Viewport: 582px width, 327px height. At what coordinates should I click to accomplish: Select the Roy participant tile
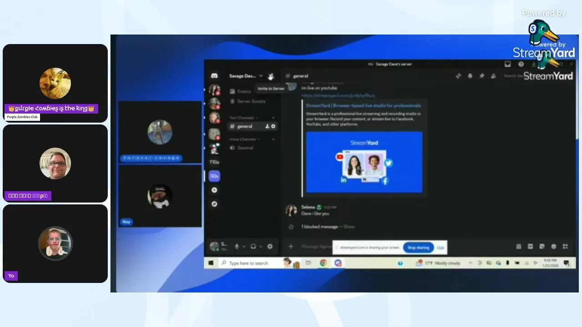pyautogui.click(x=160, y=196)
